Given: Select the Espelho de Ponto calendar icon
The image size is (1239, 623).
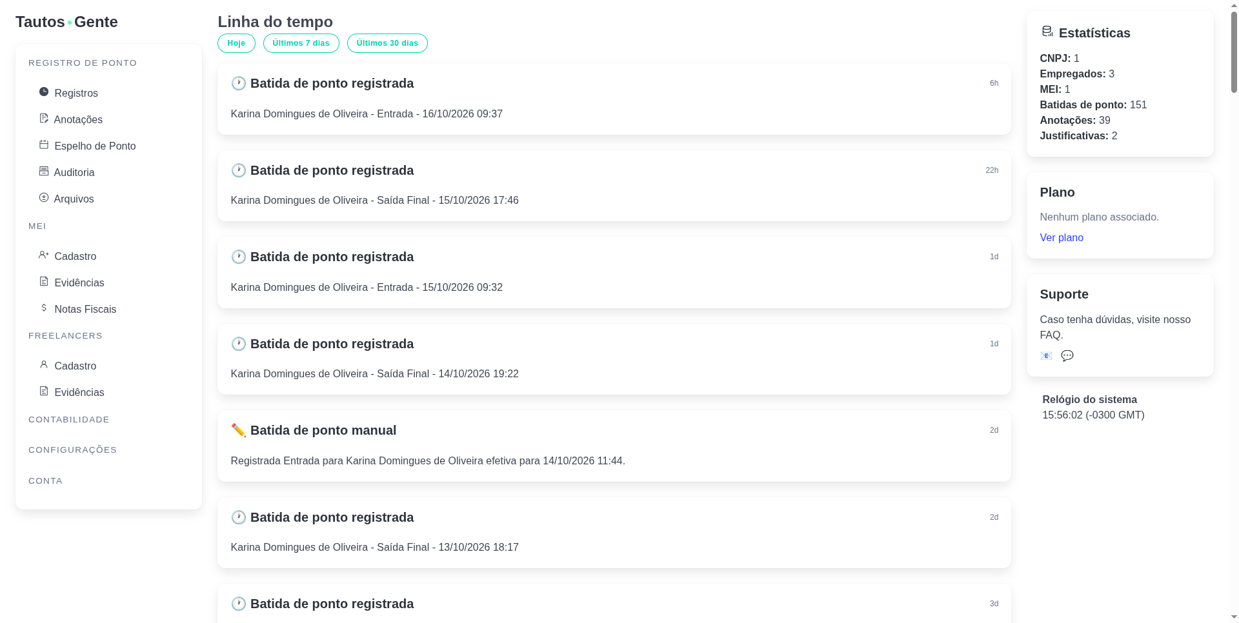Looking at the screenshot, I should (x=44, y=144).
